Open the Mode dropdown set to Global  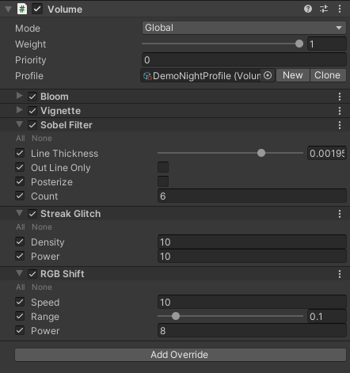click(244, 28)
